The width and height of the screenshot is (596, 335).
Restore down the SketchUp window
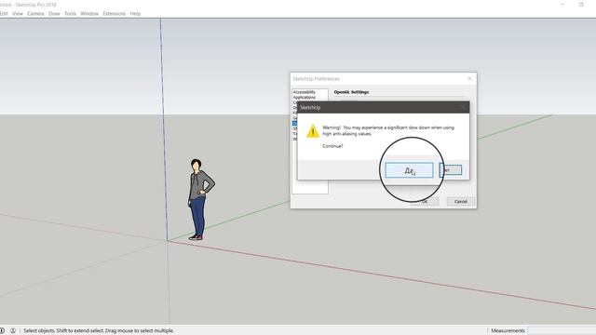pyautogui.click(x=581, y=5)
